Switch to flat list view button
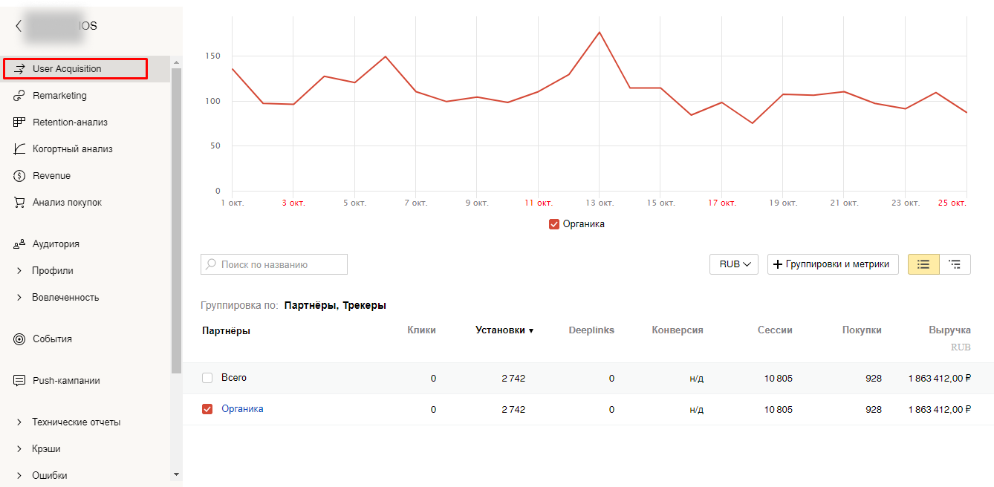Image resolution: width=994 pixels, height=487 pixels. coord(923,264)
